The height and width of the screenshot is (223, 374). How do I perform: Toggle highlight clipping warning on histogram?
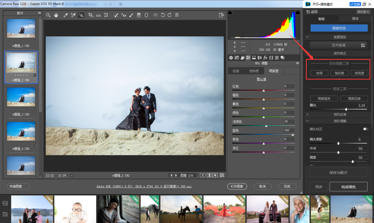pyautogui.click(x=298, y=13)
